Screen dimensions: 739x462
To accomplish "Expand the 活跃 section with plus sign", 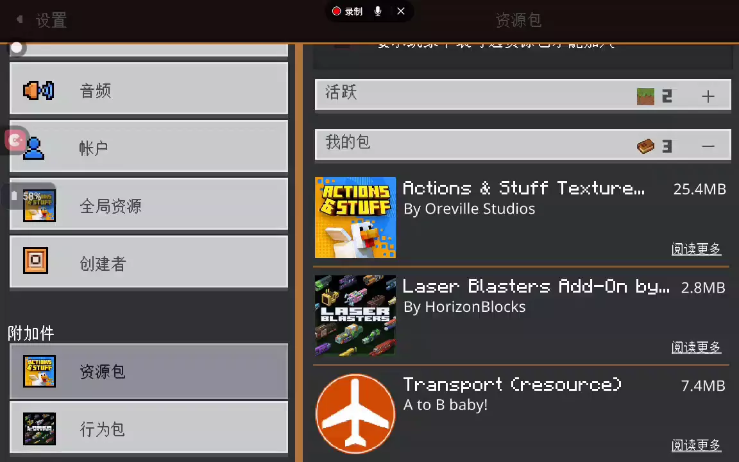I will point(708,97).
